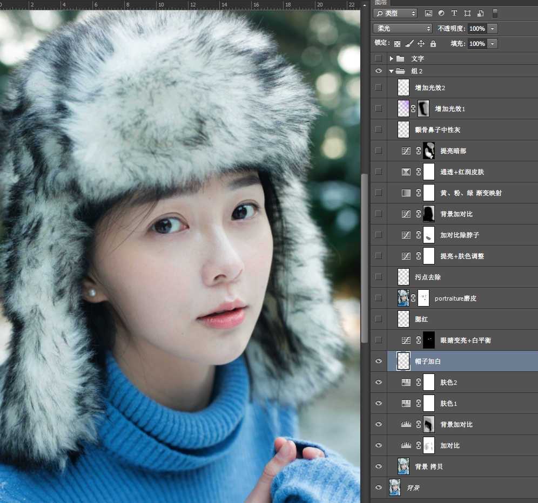The width and height of the screenshot is (538, 503).
Task: Hide the 肤色2 adjustment layer
Action: click(x=379, y=382)
